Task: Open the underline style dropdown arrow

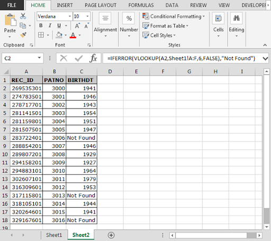Action: (x=66, y=26)
